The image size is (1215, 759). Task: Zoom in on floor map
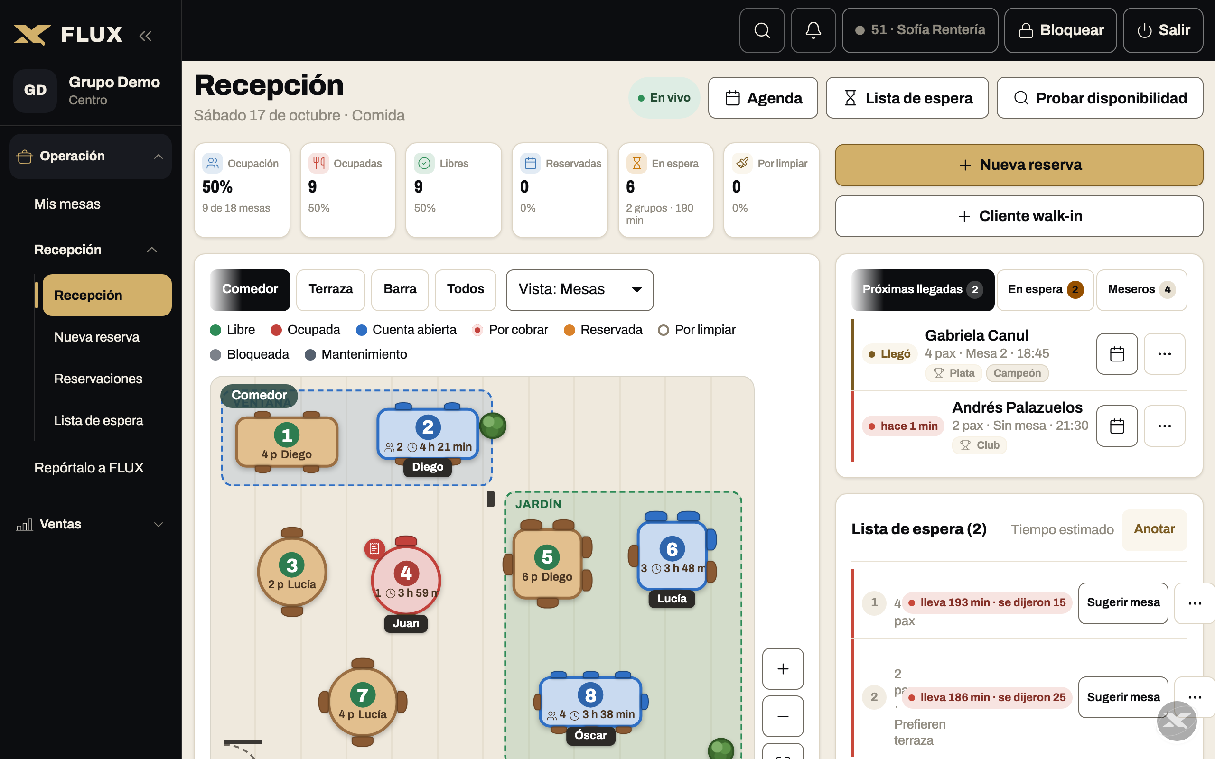[x=783, y=669]
